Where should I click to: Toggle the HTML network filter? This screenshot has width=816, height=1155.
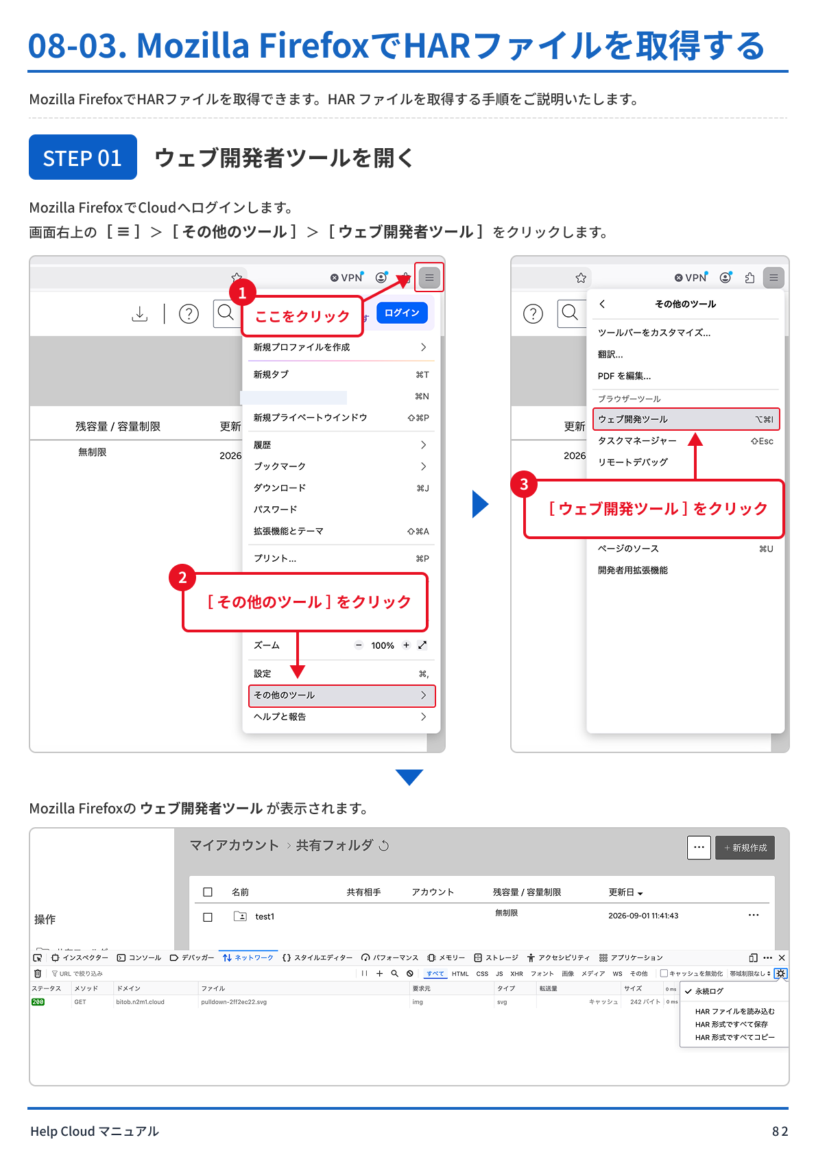click(x=460, y=973)
